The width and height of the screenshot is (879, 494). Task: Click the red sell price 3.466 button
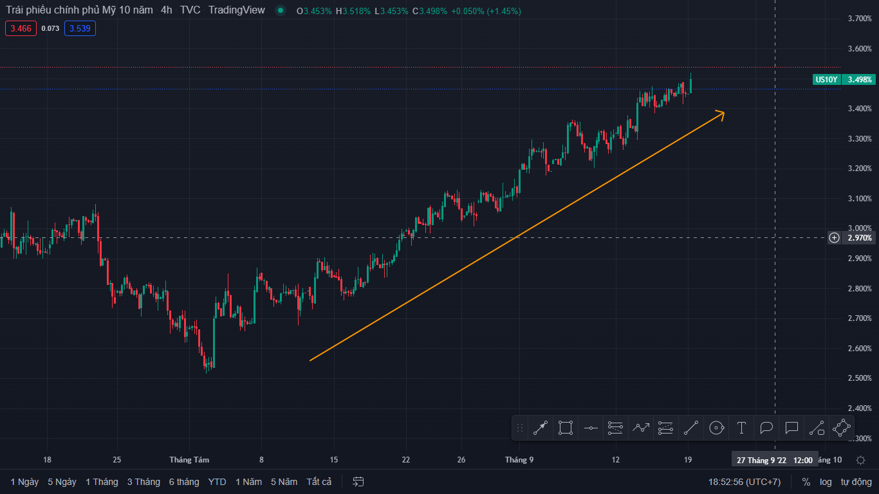21,28
